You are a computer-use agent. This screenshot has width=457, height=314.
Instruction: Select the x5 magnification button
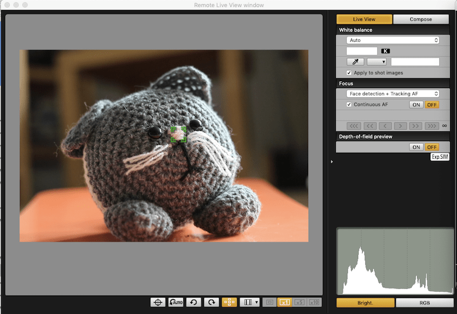click(299, 303)
